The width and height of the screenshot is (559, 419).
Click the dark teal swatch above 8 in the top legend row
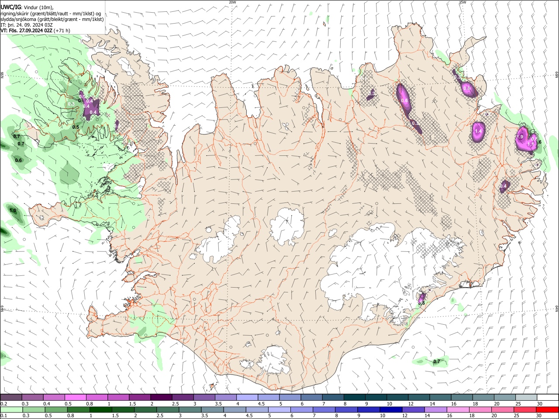coord(354,398)
